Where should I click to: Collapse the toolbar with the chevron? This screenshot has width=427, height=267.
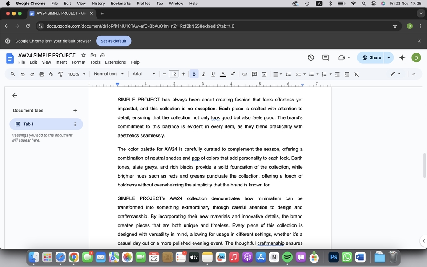tap(414, 74)
